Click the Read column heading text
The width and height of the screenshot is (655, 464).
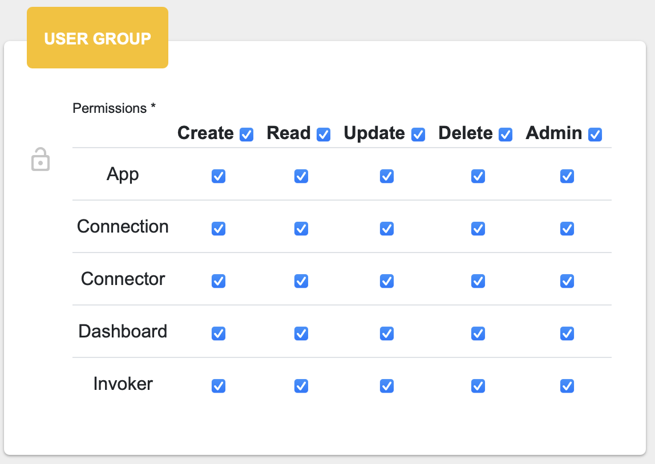(289, 133)
